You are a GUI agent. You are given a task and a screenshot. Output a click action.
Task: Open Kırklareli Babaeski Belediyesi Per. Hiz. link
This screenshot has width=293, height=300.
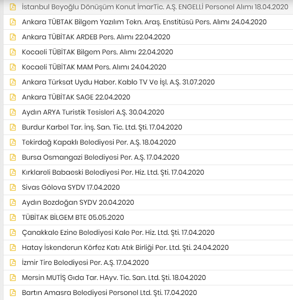click(113, 172)
